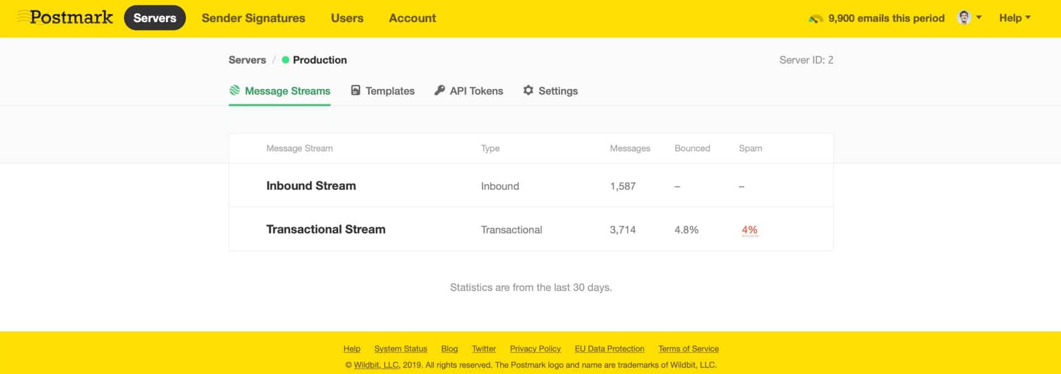Click the user avatar picture

[x=964, y=18]
